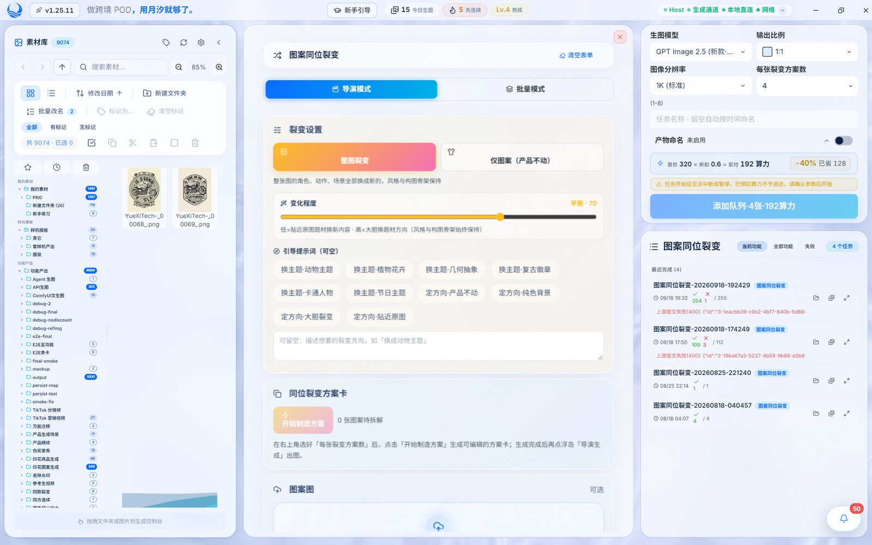Image resolution: width=872 pixels, height=545 pixels.
Task: Open 输出比例 1:1 dropdown
Action: (807, 52)
